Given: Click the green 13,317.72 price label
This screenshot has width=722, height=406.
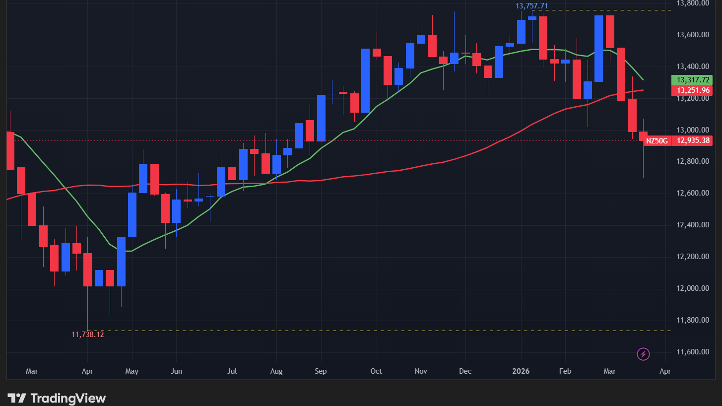Looking at the screenshot, I should pos(692,80).
